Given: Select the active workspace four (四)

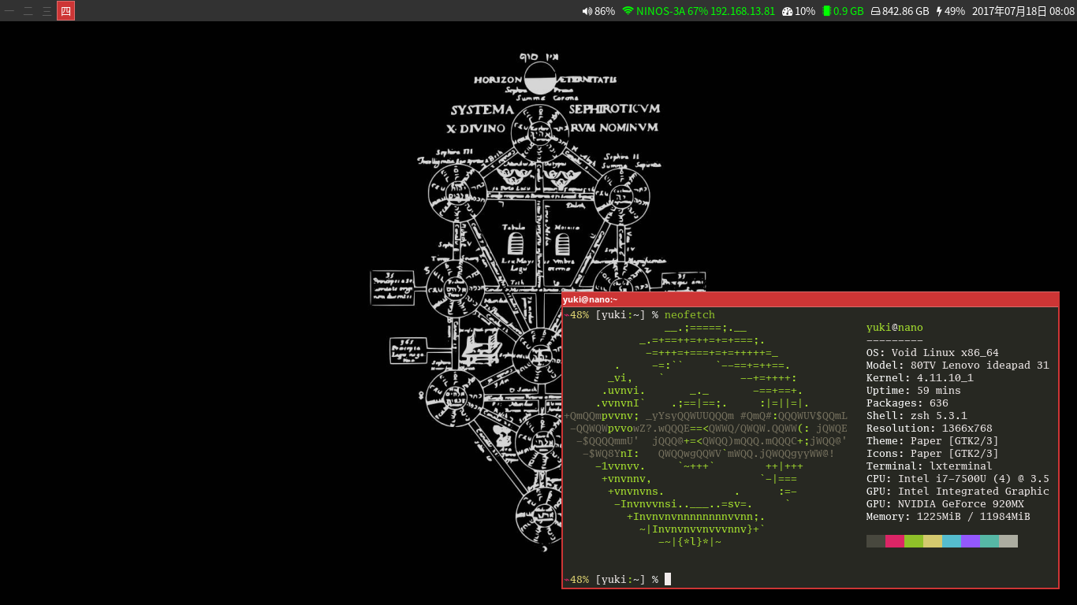Looking at the screenshot, I should (65, 11).
